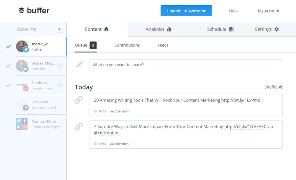Click the Shuffle arrows icon
This screenshot has width=296, height=180.
(x=280, y=87)
